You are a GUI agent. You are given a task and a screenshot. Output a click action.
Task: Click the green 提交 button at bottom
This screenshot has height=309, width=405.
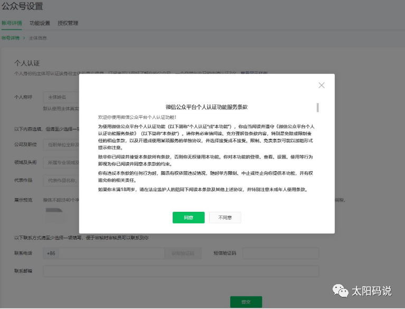246,302
